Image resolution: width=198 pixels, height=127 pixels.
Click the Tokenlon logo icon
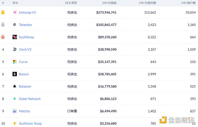point(15,25)
